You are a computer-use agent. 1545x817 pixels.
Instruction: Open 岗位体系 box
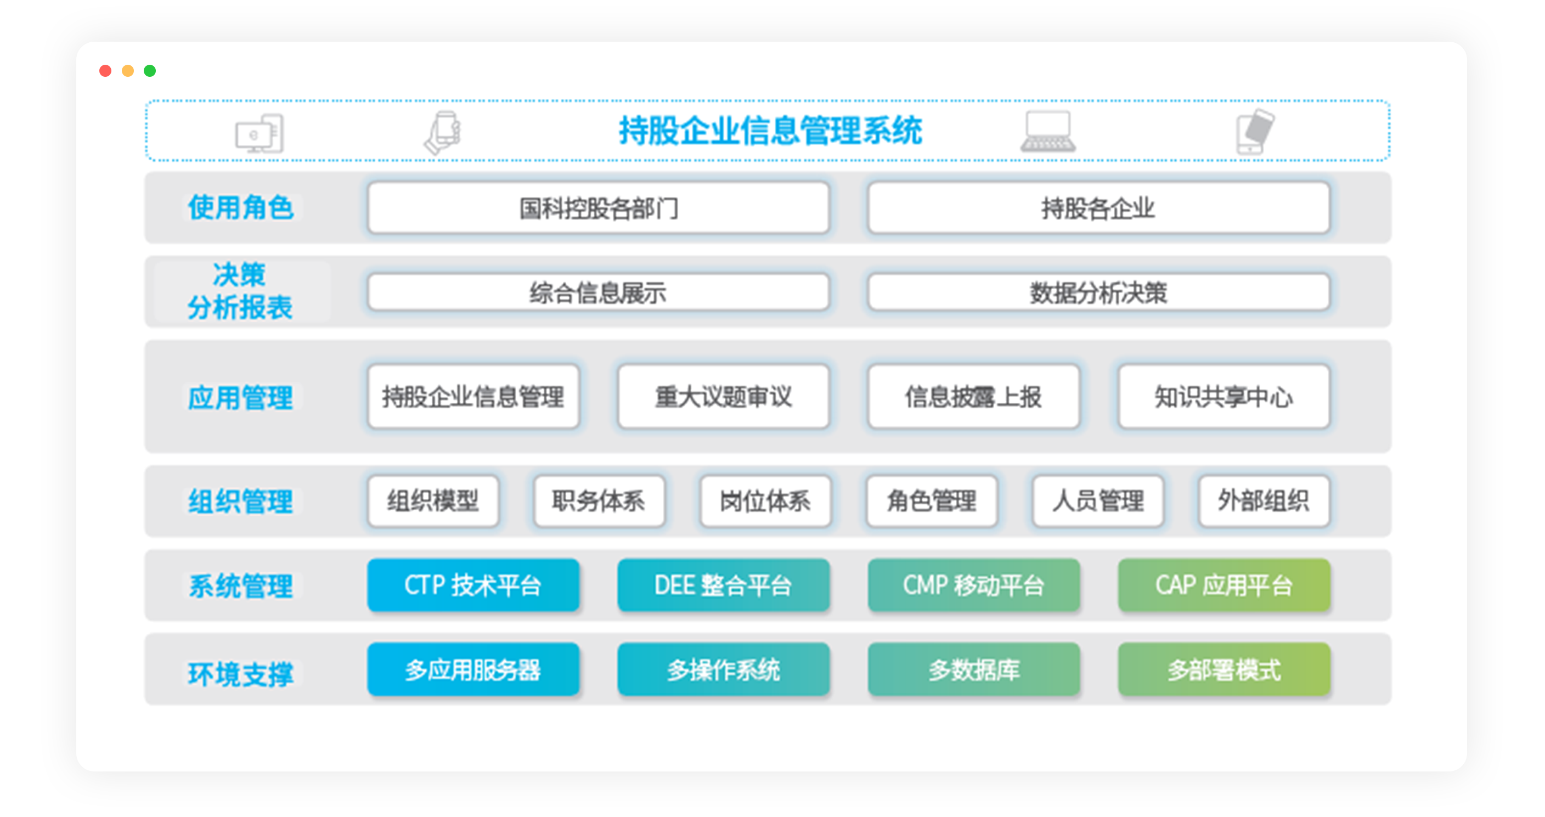(x=765, y=501)
